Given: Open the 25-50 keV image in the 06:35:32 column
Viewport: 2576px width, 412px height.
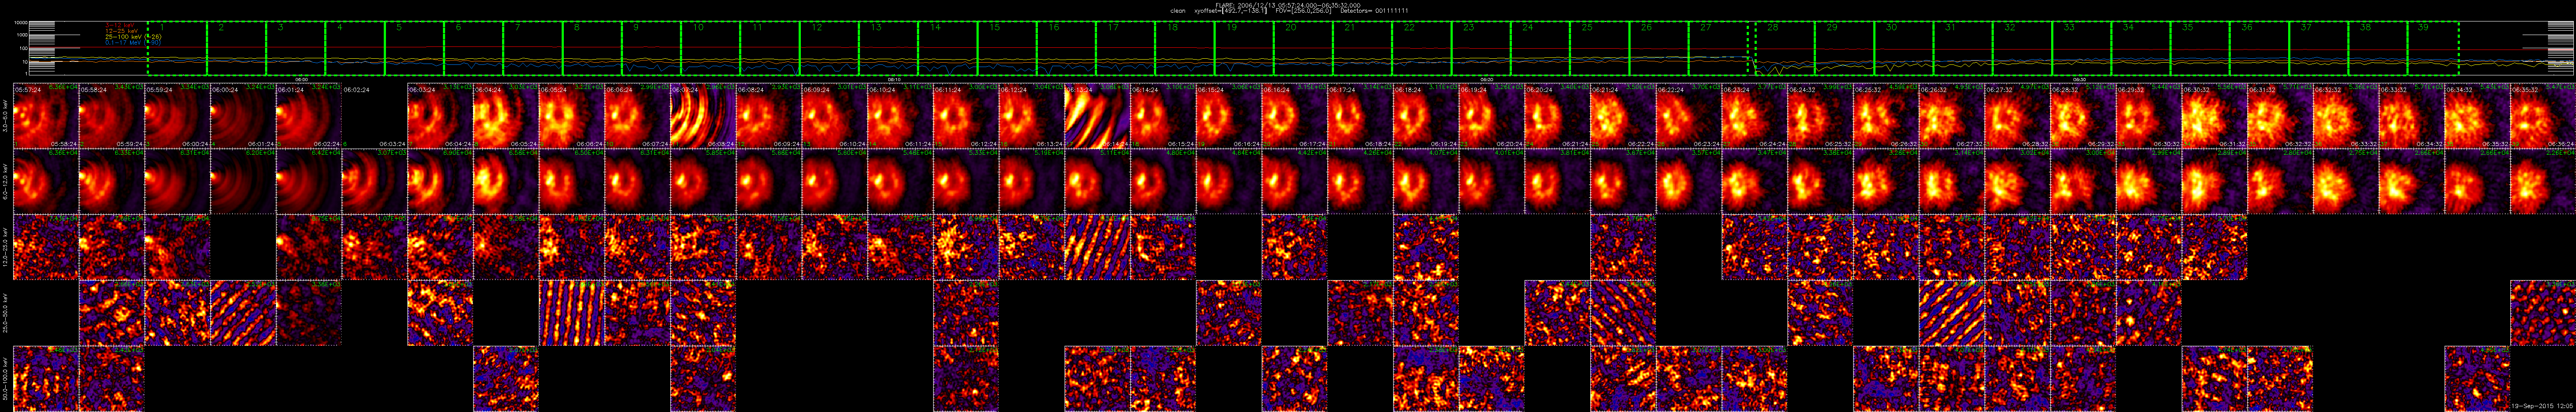Looking at the screenshot, I should tap(2543, 313).
